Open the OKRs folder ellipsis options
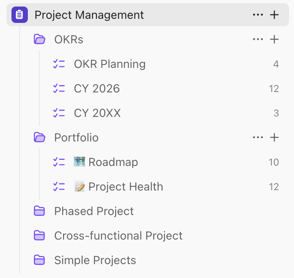The height and width of the screenshot is (278, 294). [x=258, y=40]
